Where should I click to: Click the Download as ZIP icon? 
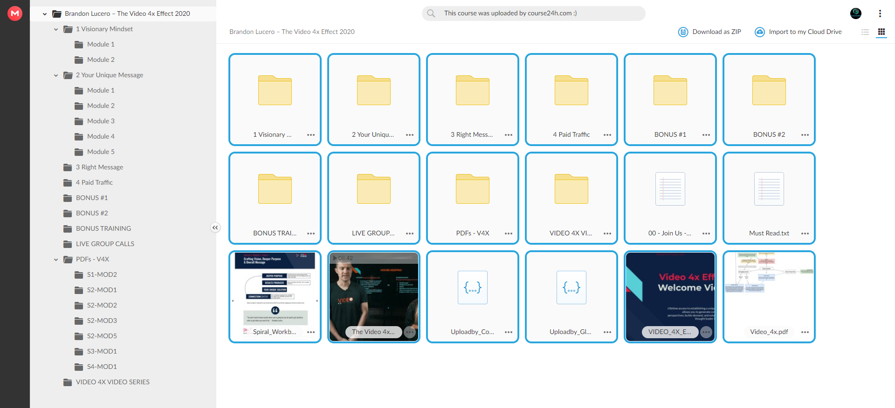coord(683,32)
